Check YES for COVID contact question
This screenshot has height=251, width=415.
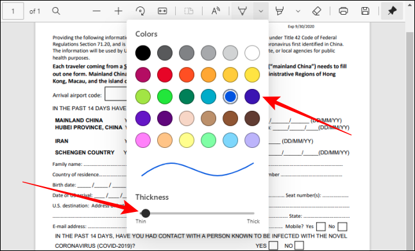[273, 245]
